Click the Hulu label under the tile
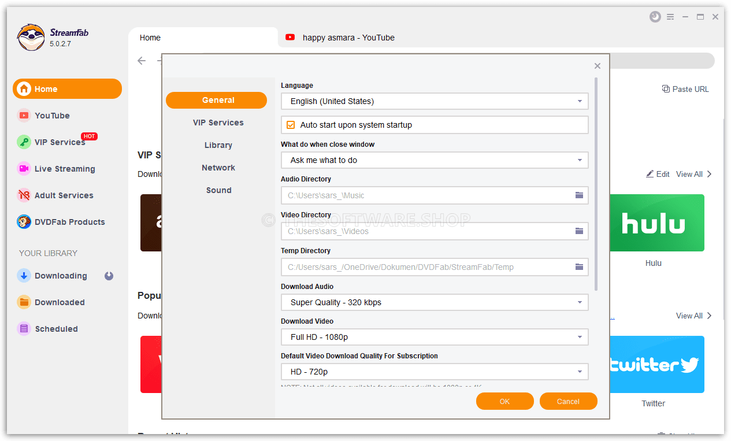 coord(654,263)
